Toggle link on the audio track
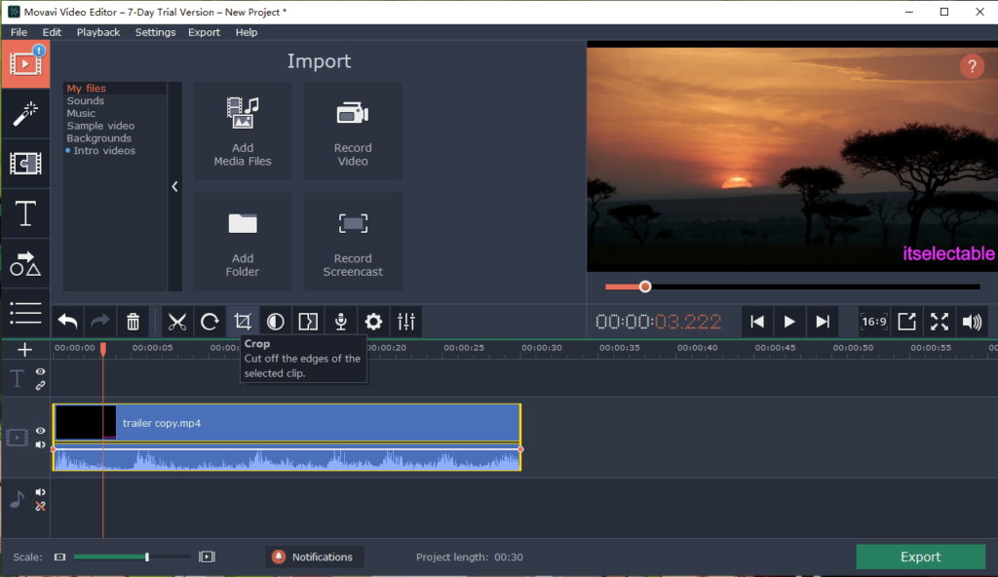 click(40, 507)
